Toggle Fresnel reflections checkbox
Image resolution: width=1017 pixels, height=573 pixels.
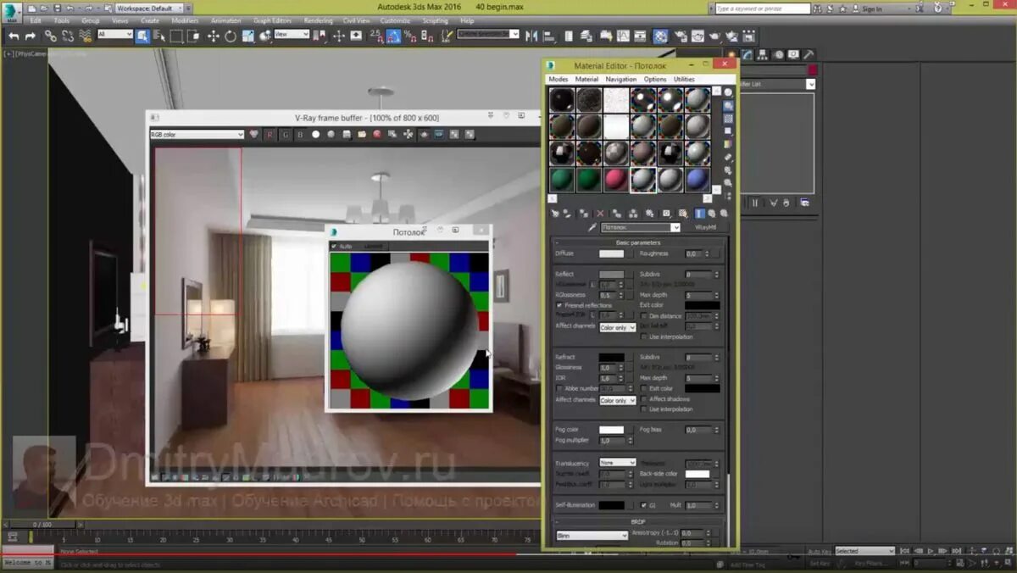pos(559,305)
